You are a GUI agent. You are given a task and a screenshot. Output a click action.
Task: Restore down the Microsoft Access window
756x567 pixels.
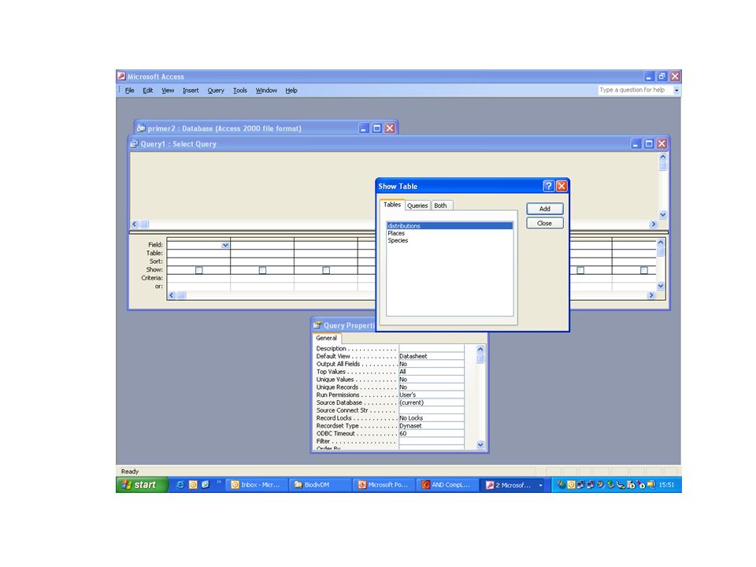662,76
